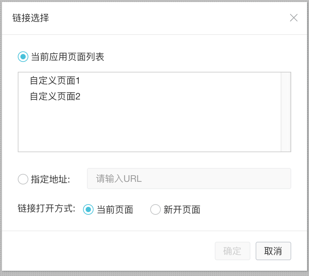This screenshot has width=309, height=276.
Task: Click empty footer area left of 确定
Action: pos(109,251)
